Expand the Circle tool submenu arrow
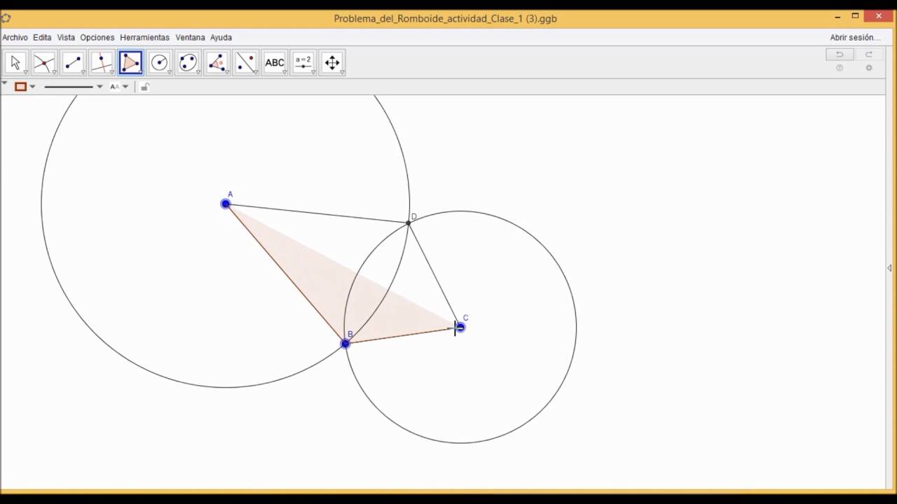 (x=169, y=72)
